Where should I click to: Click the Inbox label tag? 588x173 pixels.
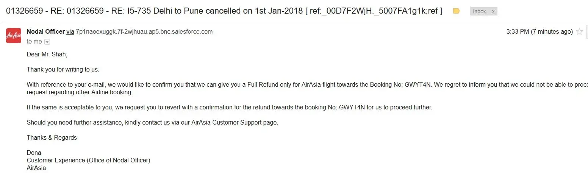tap(479, 12)
